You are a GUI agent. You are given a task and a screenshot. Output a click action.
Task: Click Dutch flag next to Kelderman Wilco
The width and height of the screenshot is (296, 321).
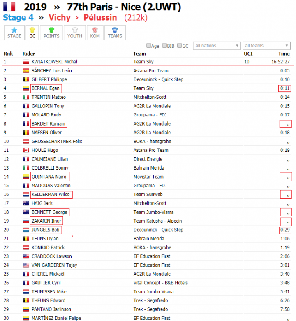click(x=26, y=195)
